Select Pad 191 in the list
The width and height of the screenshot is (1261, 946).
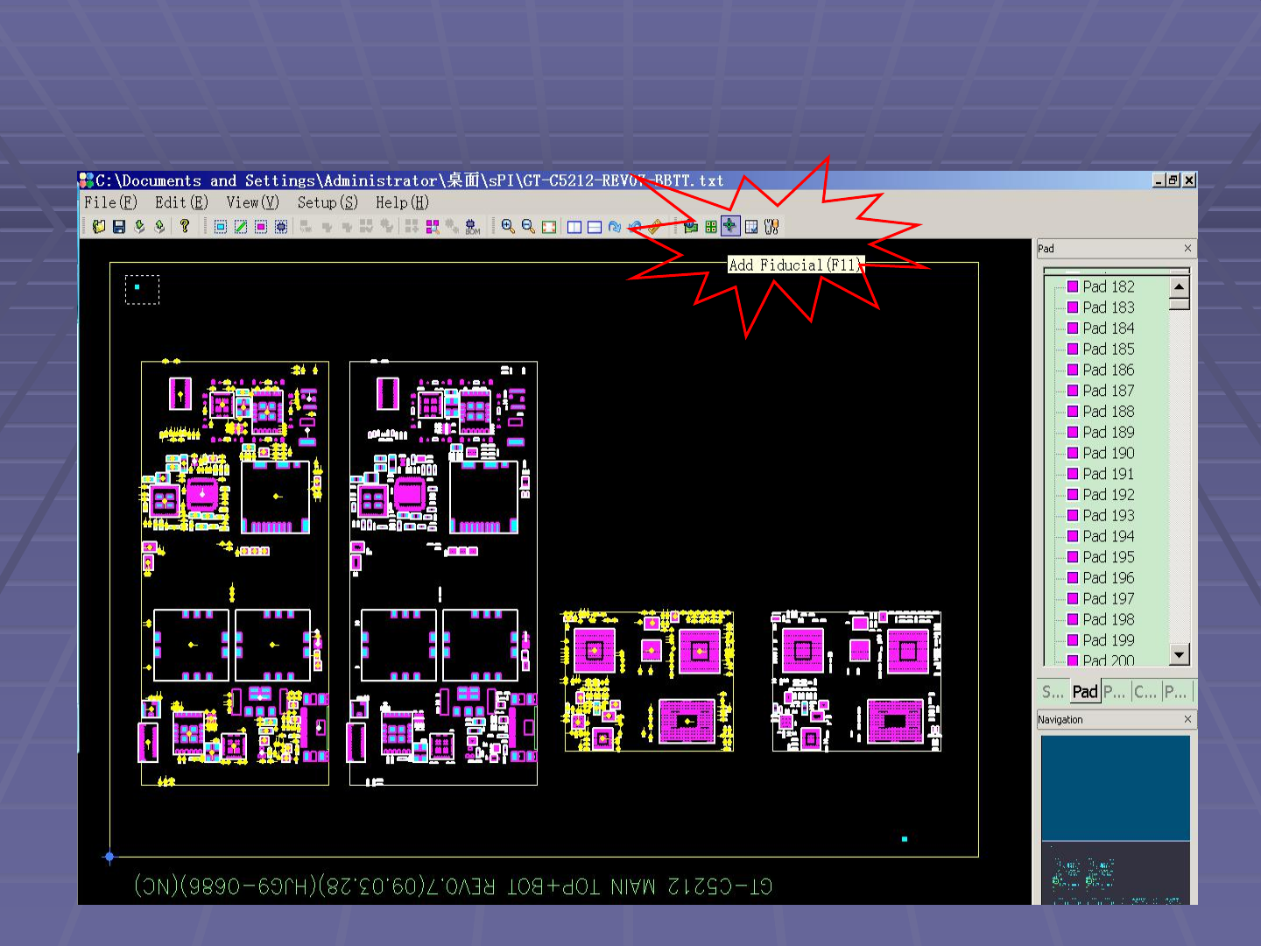(1109, 474)
